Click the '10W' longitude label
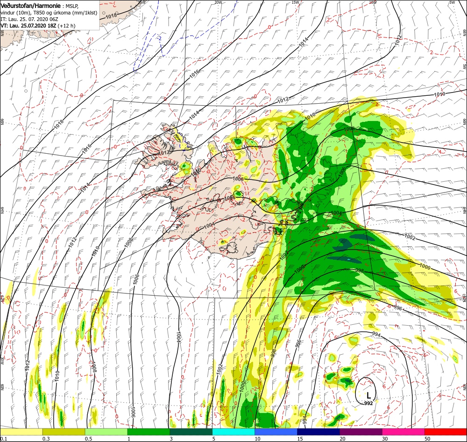This screenshot has height=442, width=467. [373, 2]
